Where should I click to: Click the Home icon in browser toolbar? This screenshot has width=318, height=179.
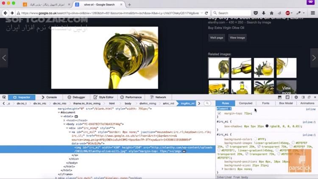click(271, 13)
